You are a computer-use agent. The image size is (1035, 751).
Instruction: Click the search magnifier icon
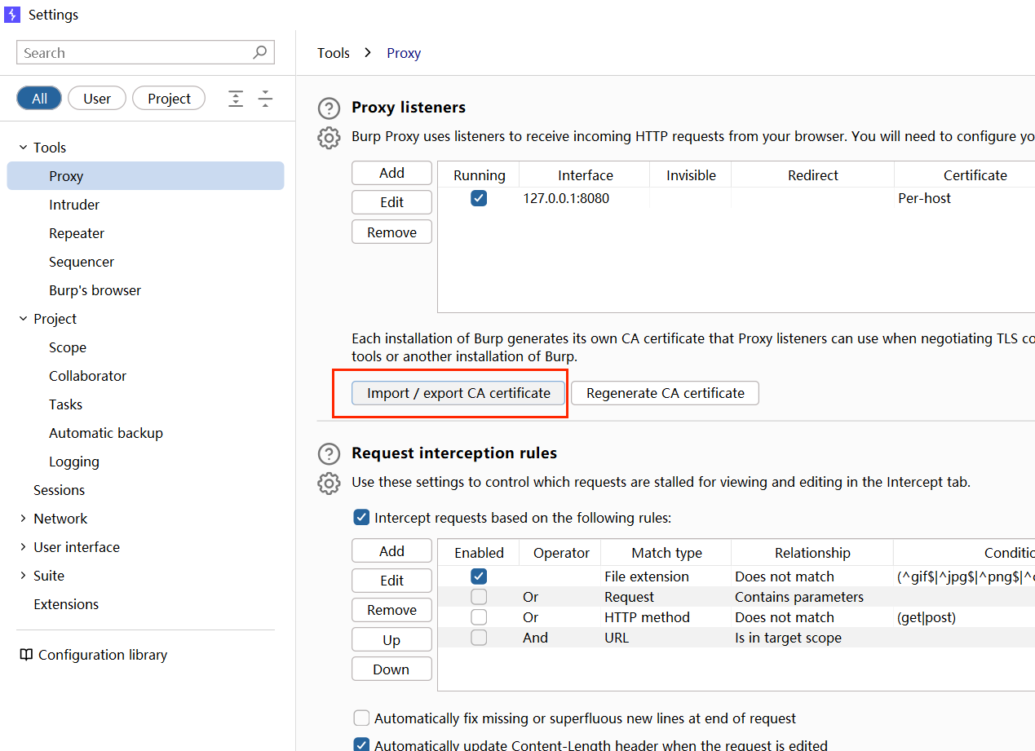coord(259,52)
